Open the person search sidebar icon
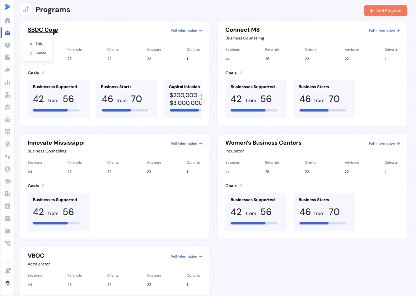The image size is (416, 296). click(x=8, y=95)
